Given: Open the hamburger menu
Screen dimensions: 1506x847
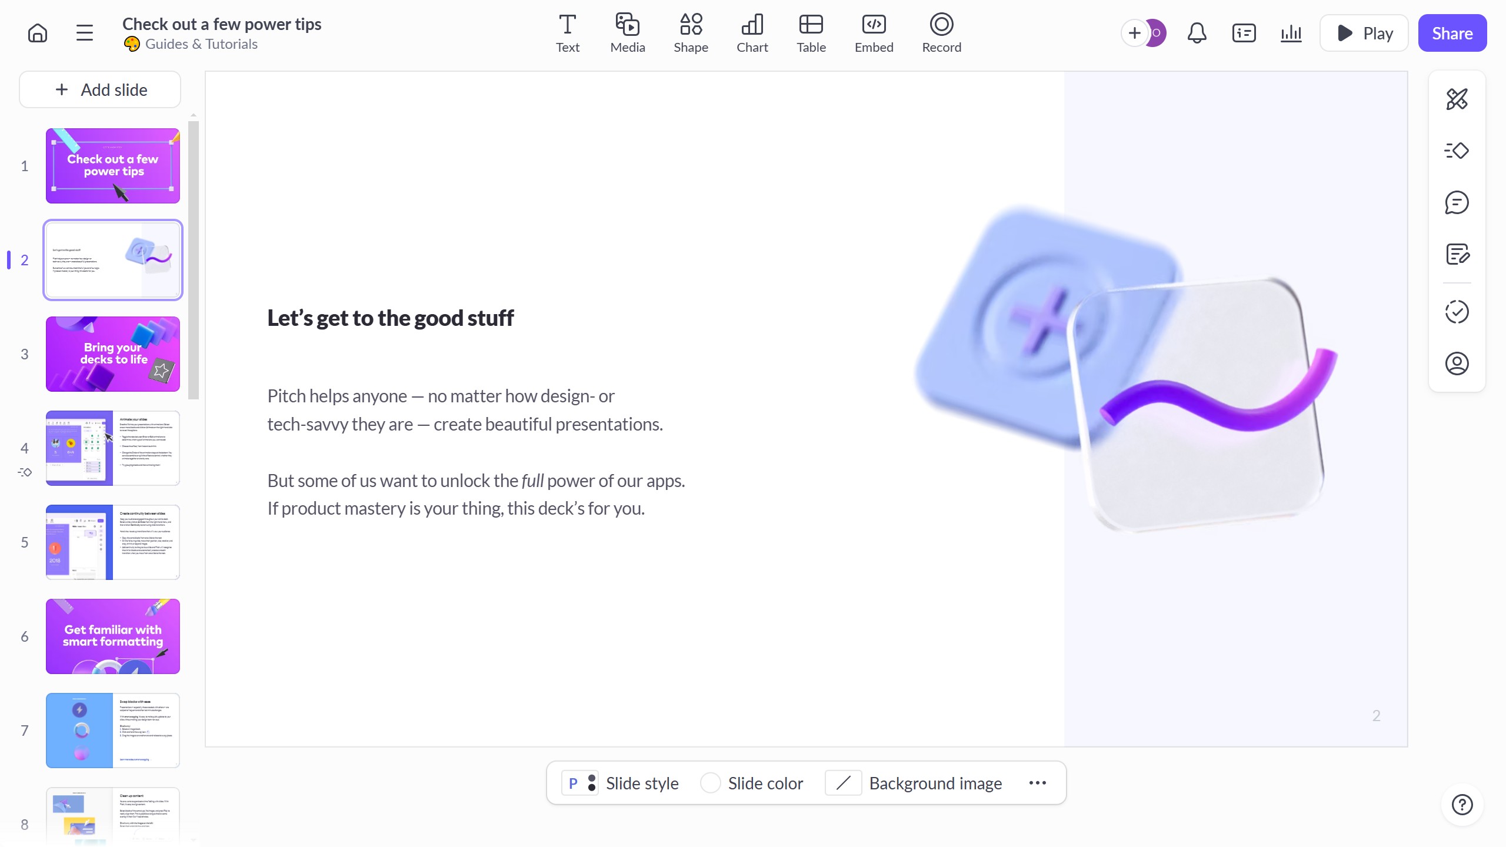Looking at the screenshot, I should pyautogui.click(x=85, y=33).
